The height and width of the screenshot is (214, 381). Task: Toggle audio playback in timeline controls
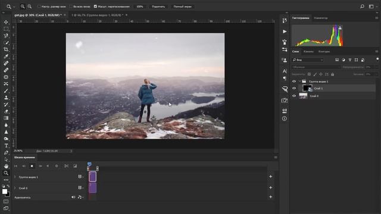pyautogui.click(x=48, y=166)
